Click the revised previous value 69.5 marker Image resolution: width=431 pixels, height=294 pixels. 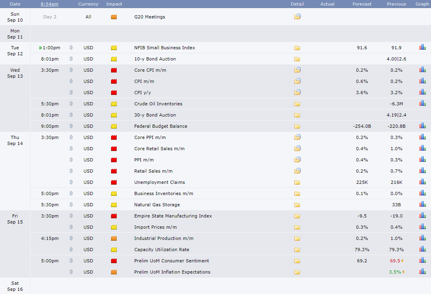[402, 261]
